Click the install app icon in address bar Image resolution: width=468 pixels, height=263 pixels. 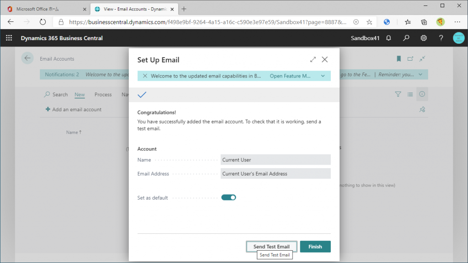356,22
